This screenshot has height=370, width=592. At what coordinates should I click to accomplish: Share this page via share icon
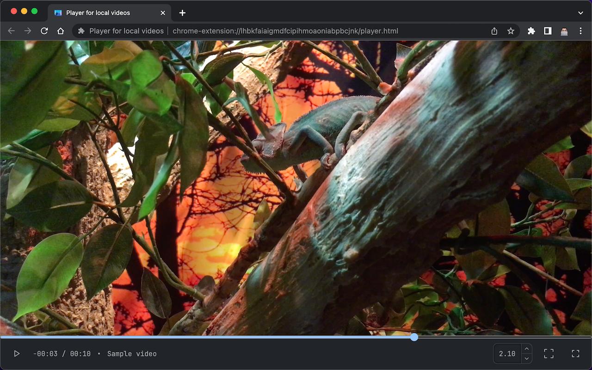tap(494, 31)
